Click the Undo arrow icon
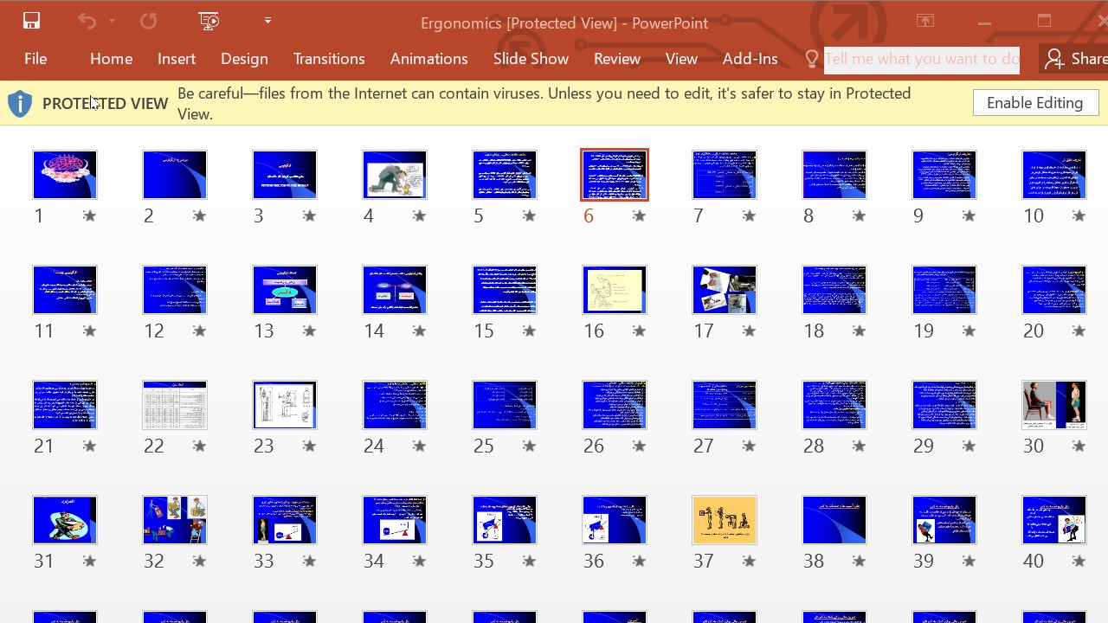Image resolution: width=1108 pixels, height=623 pixels. [x=87, y=21]
